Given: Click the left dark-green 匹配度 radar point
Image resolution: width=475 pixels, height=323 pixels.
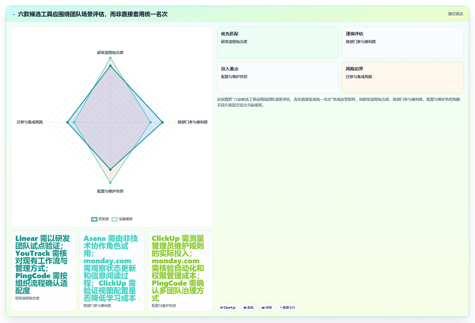Looking at the screenshot, I should click(68, 122).
